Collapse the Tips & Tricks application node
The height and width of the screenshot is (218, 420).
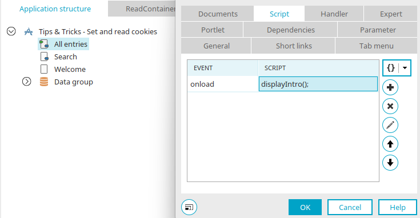point(11,31)
